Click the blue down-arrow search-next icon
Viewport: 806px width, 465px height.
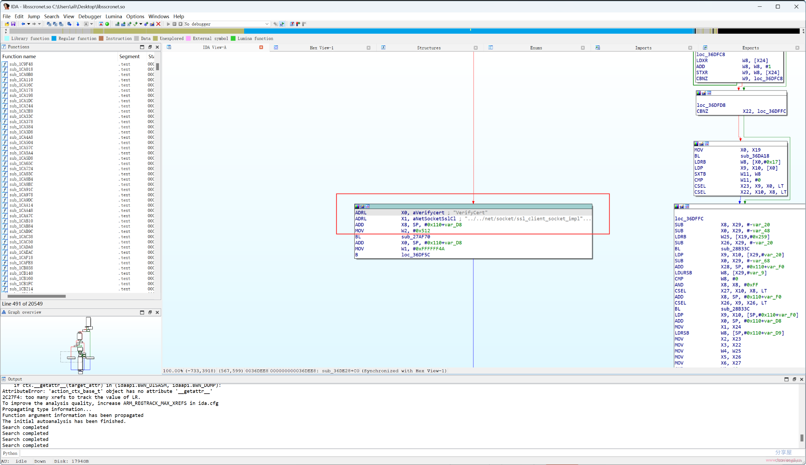pyautogui.click(x=78, y=24)
